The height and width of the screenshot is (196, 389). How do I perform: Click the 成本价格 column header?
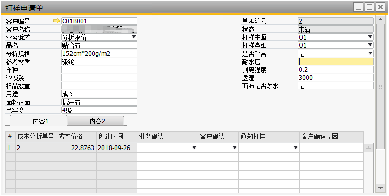(x=77, y=137)
